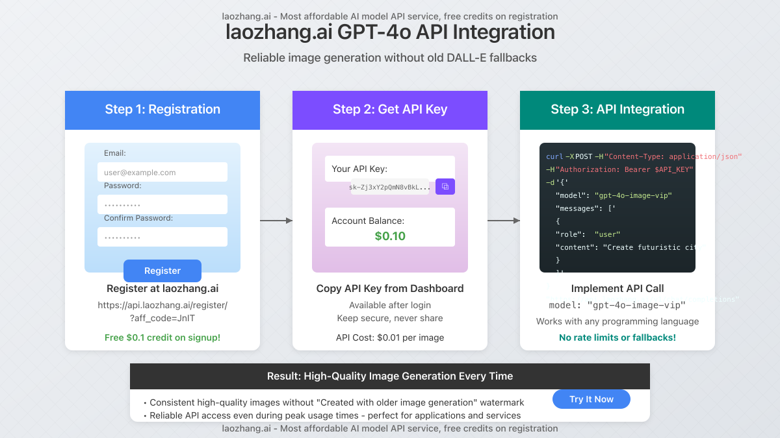Screen dimensions: 780x438
Task: Click 'Available after login' text
Action: 390,305
